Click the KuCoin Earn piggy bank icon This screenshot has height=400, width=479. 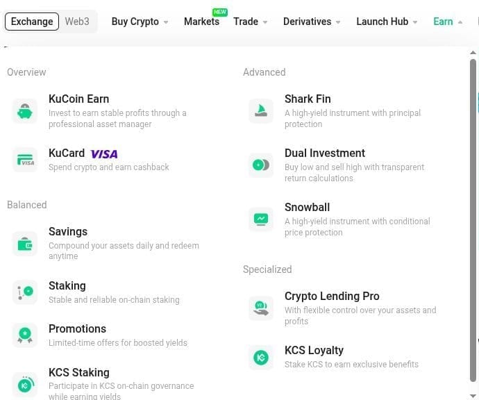[x=25, y=111]
